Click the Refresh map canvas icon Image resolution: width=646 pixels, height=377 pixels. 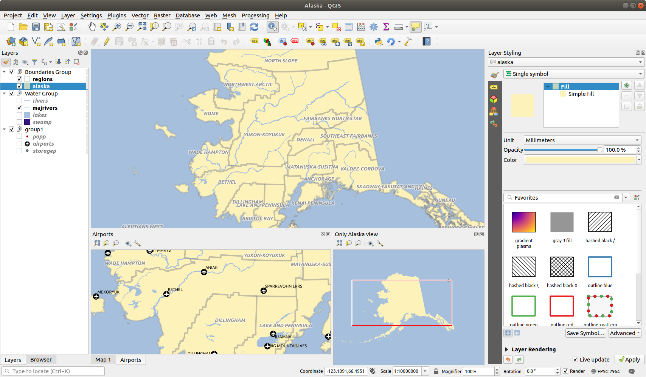tap(255, 27)
